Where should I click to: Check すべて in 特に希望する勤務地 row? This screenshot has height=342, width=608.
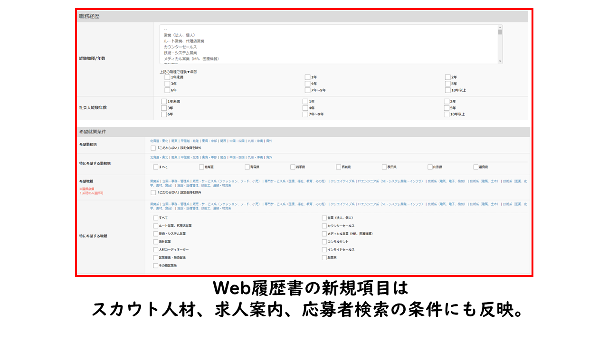pyautogui.click(x=156, y=167)
